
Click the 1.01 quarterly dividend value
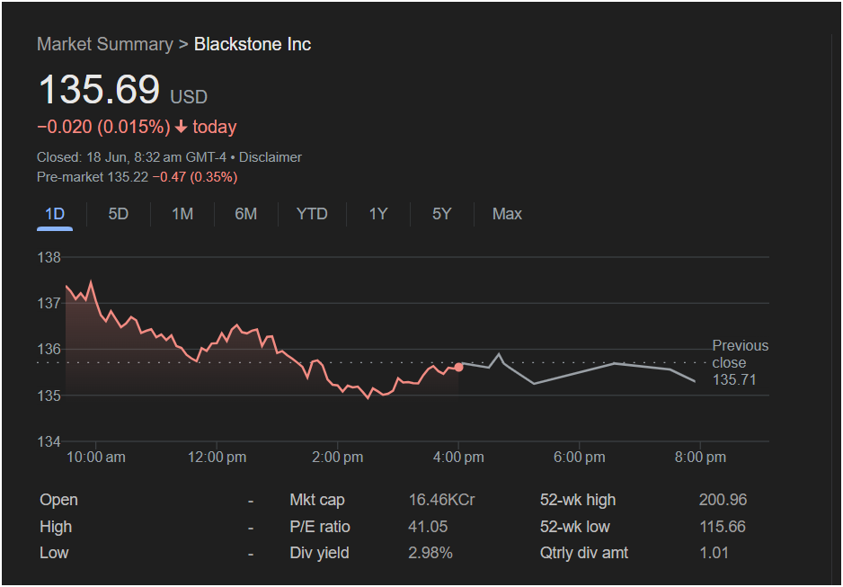coord(714,553)
